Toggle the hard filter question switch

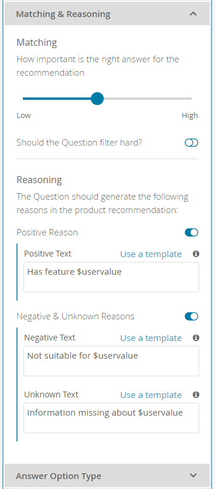(192, 143)
